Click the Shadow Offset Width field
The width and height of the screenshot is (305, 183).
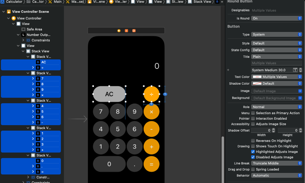[261, 130]
